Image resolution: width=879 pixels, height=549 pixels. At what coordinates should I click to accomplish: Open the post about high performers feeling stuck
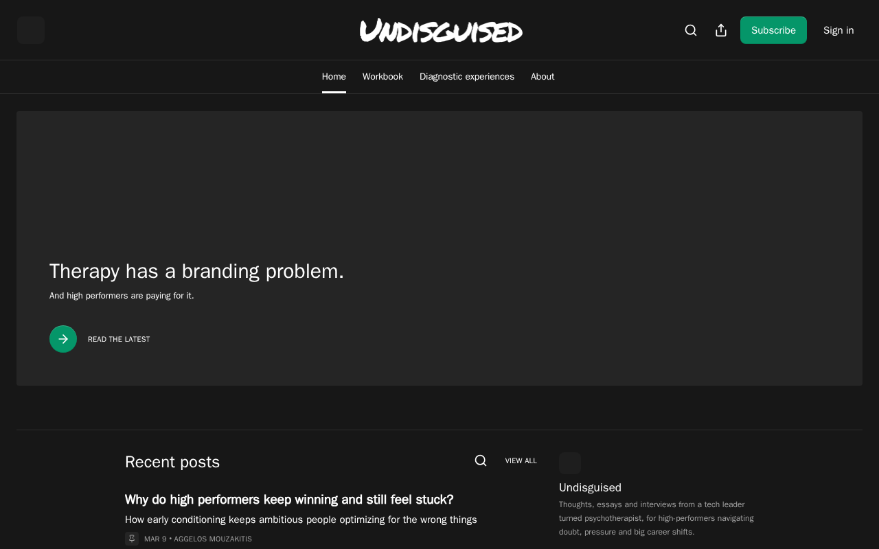pyautogui.click(x=289, y=500)
